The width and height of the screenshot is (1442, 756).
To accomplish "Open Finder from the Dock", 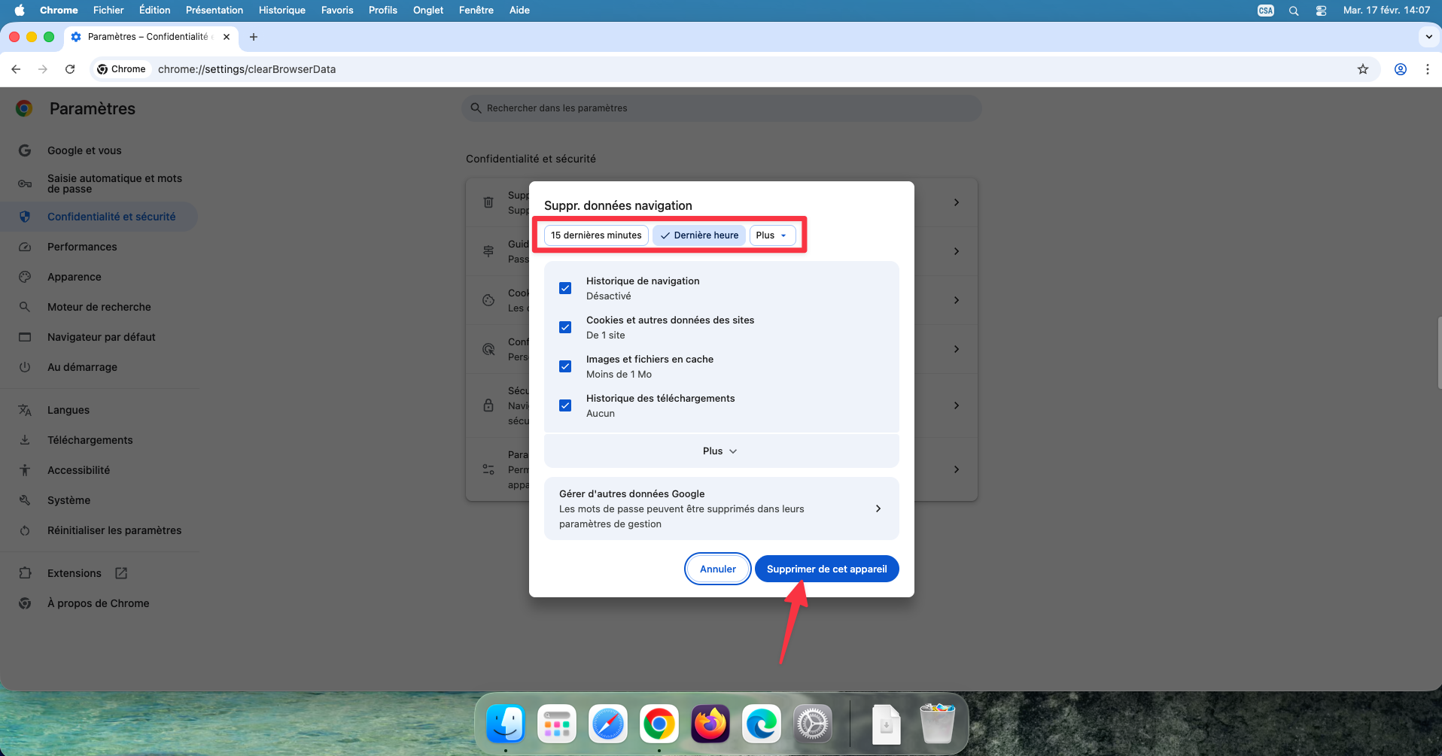I will pos(506,724).
